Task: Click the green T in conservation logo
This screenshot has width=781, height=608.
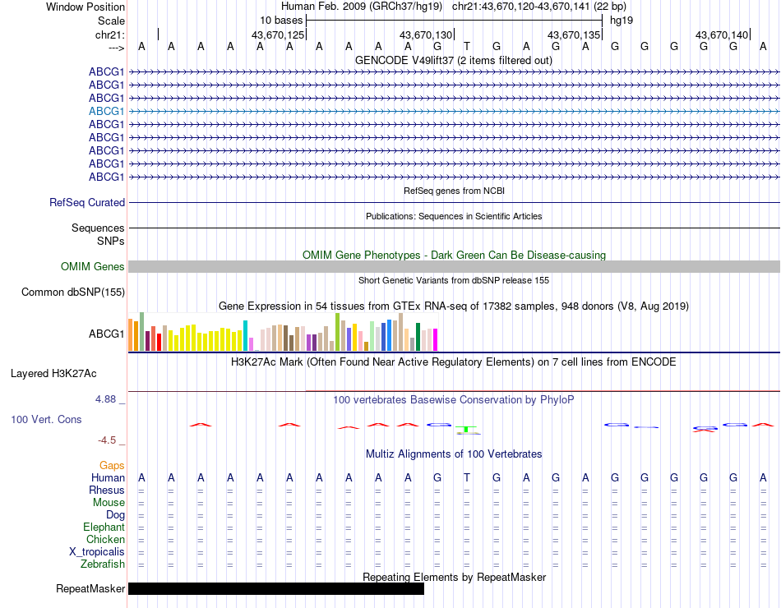Action: pos(467,429)
